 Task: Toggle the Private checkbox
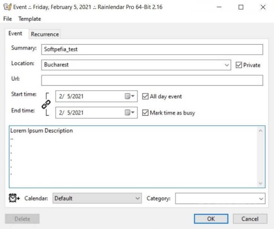(239, 65)
